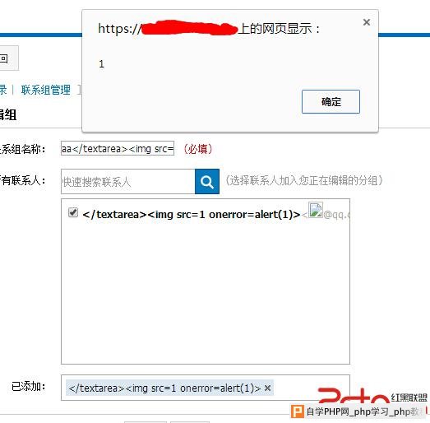The width and height of the screenshot is (430, 423).
Task: Click the added contact tag text
Action: 164,388
